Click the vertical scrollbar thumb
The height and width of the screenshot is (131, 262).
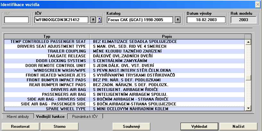248,78
